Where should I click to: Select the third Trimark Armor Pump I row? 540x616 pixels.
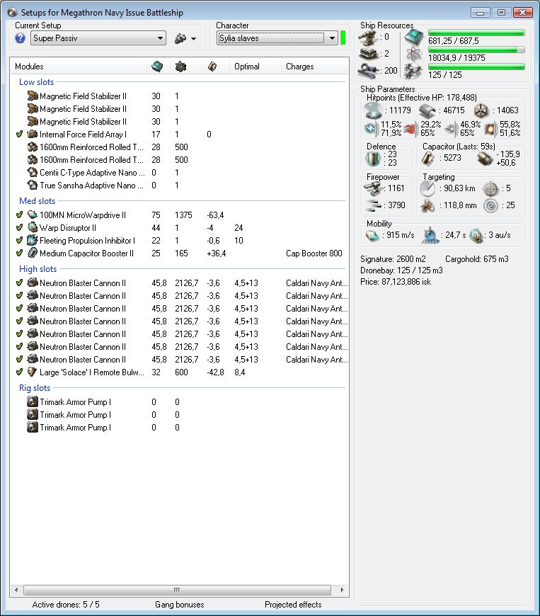pyautogui.click(x=180, y=428)
